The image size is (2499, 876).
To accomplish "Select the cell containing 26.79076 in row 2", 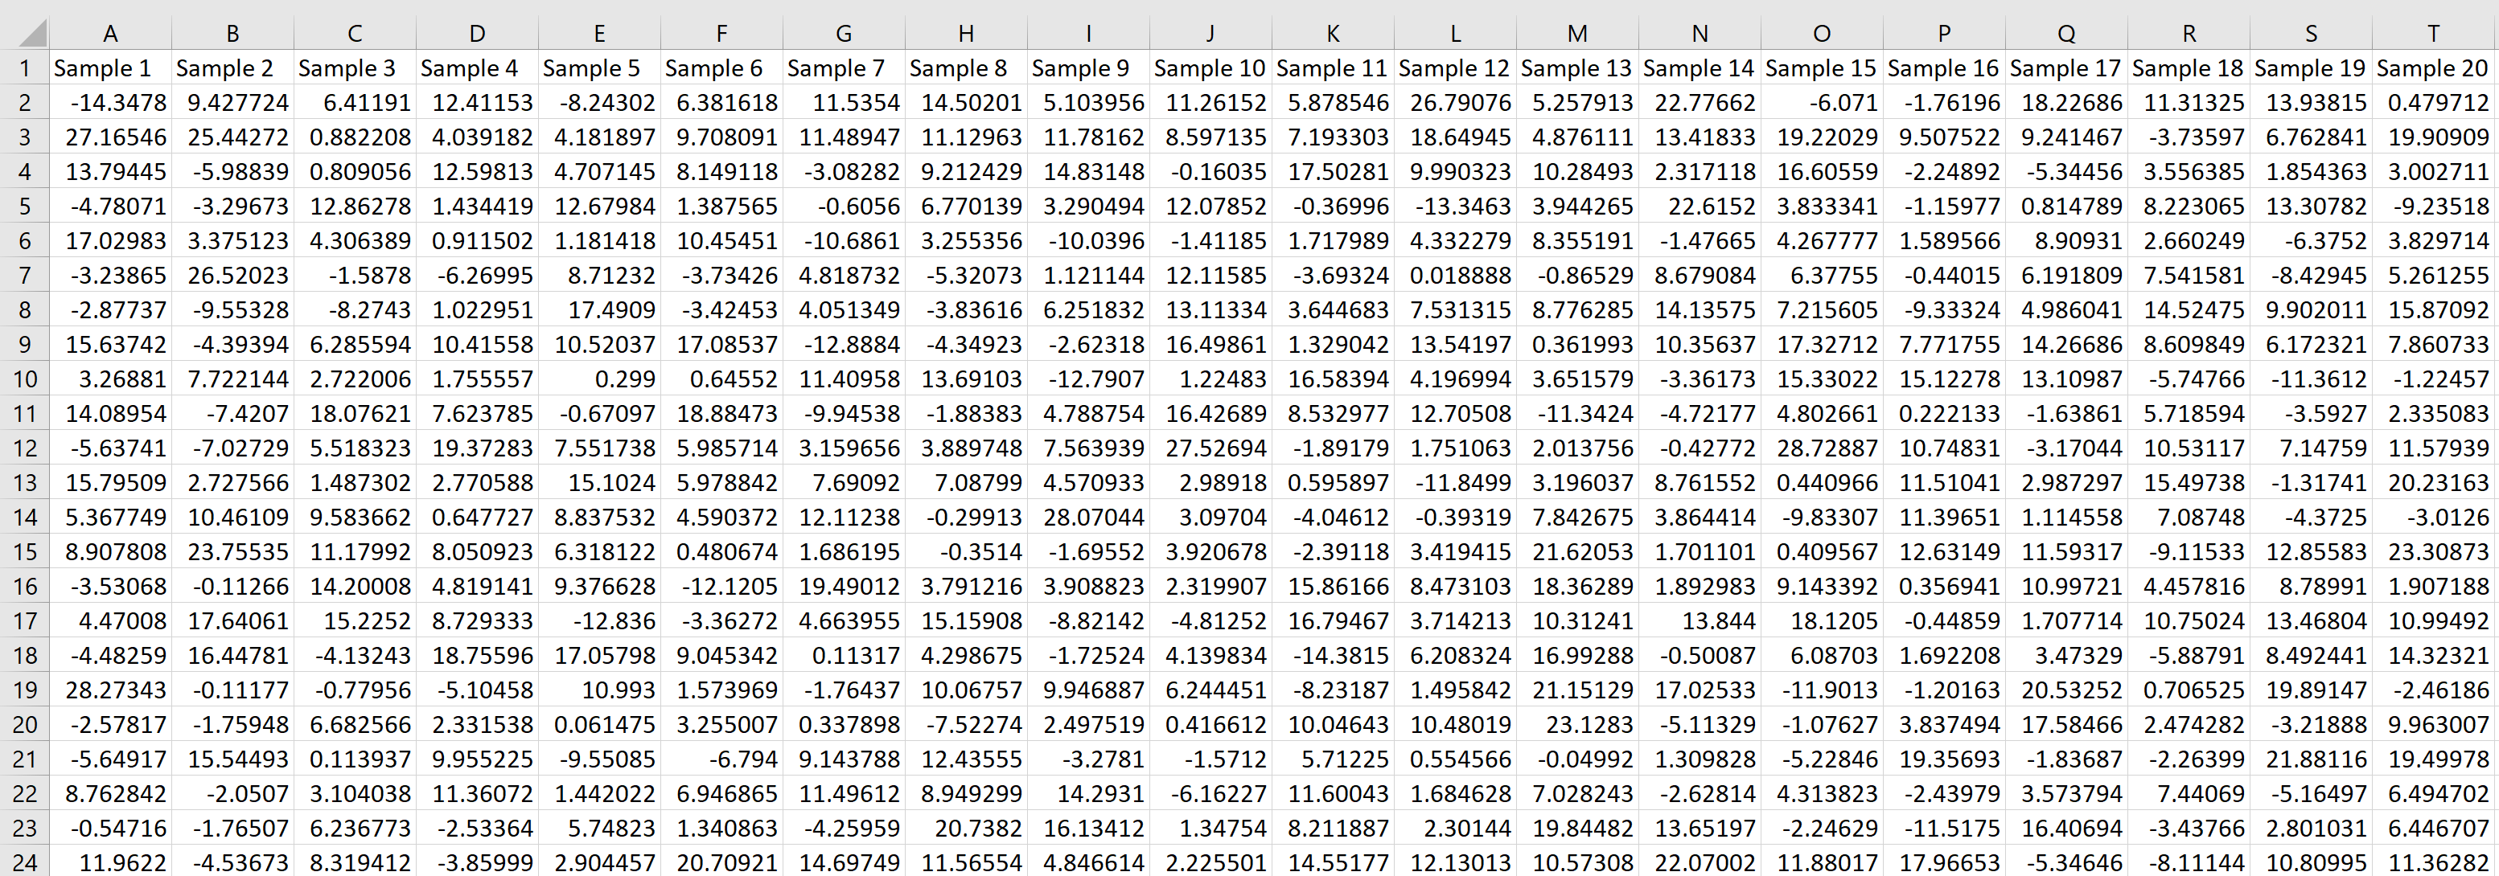I will click(x=1453, y=102).
